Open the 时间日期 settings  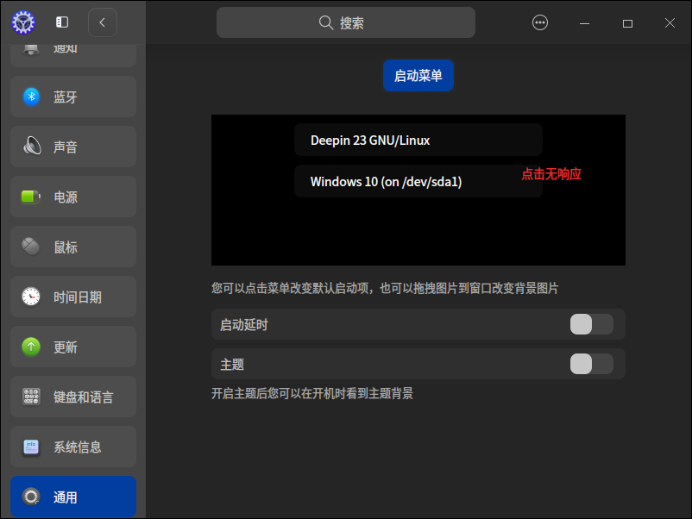tap(73, 297)
